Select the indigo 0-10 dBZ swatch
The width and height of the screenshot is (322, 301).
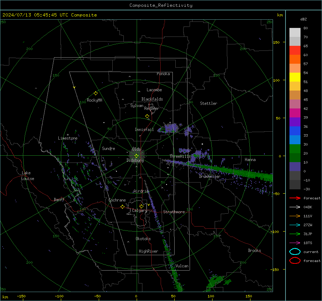pos(295,167)
